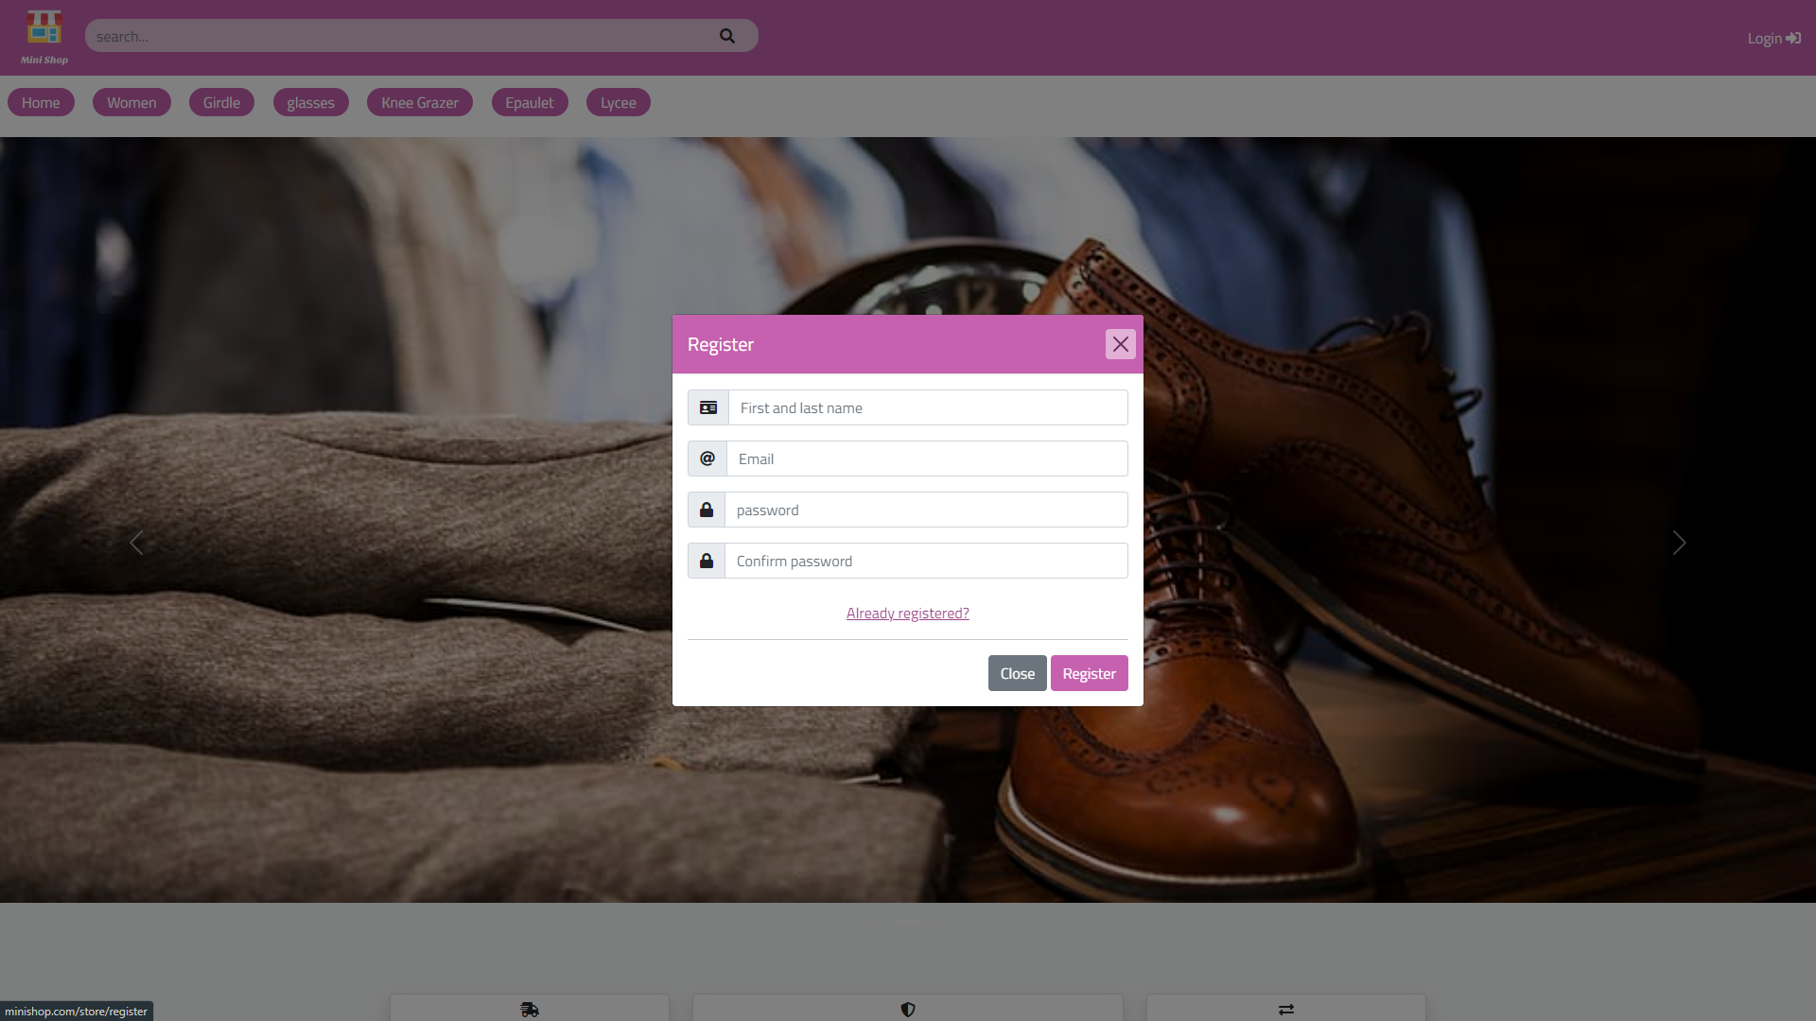Advance to next carousel slide
The height and width of the screenshot is (1021, 1816).
[x=1679, y=543]
